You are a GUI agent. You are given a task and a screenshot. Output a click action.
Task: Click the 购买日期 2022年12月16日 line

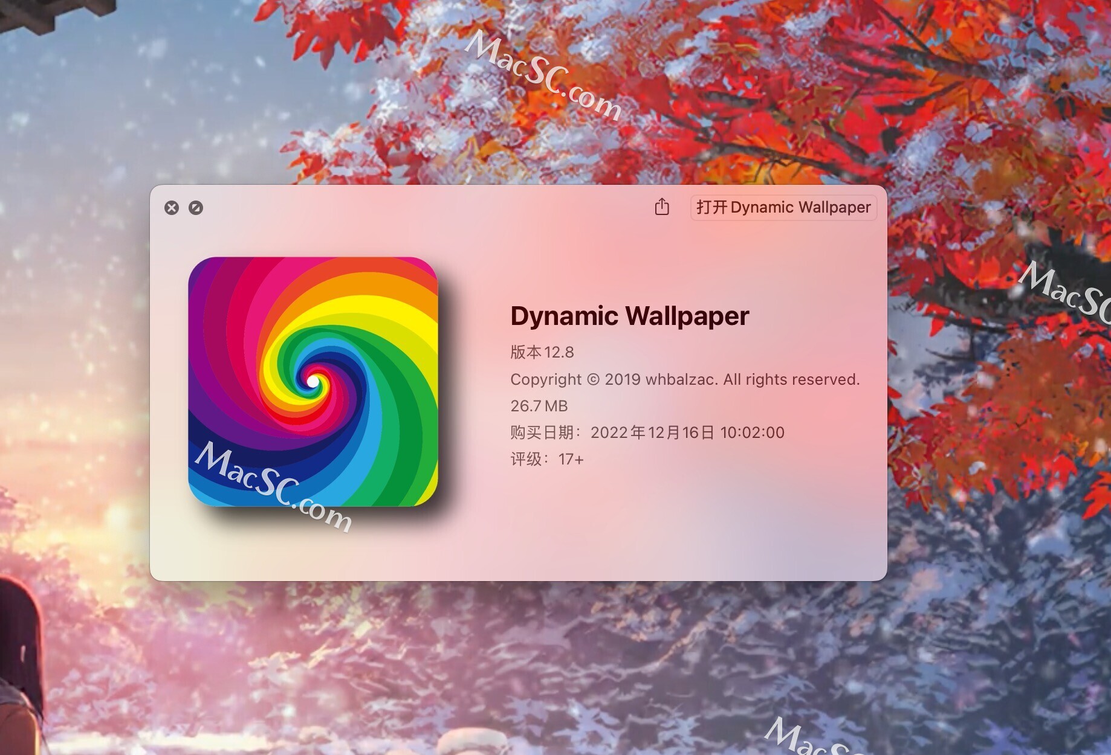[x=647, y=432]
